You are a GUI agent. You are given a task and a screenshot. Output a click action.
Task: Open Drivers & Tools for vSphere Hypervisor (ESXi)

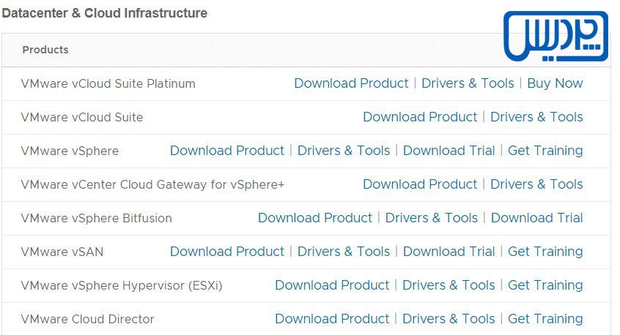pyautogui.click(x=449, y=285)
